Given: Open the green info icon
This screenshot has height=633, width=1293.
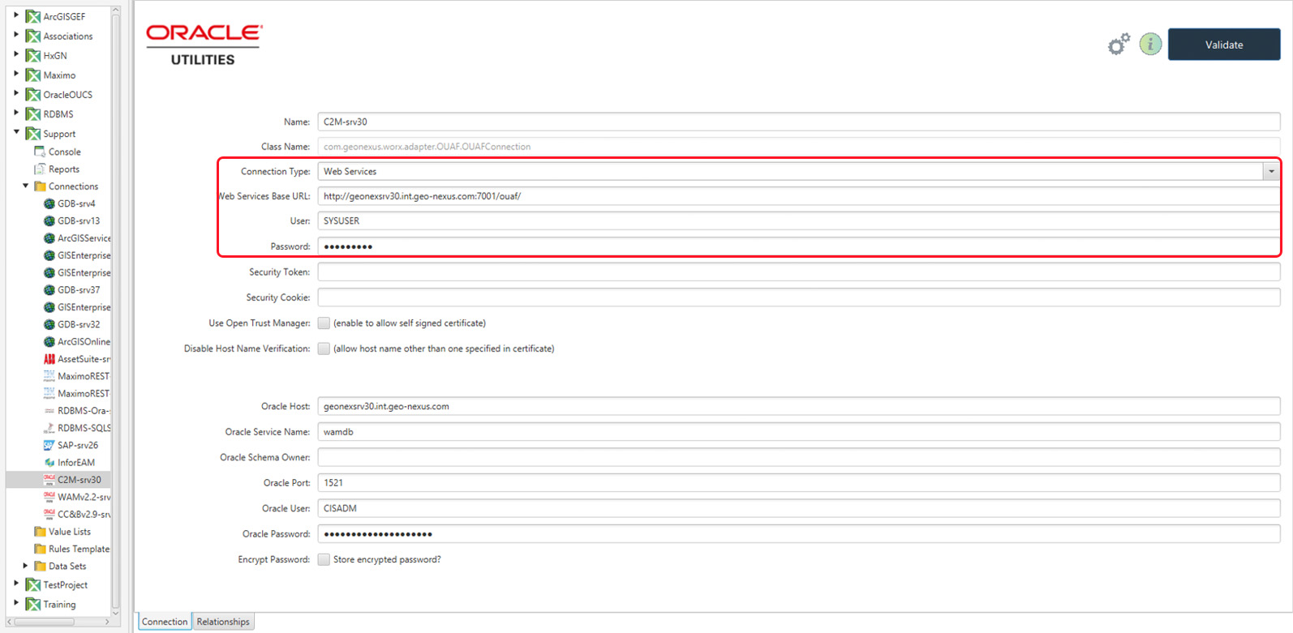Looking at the screenshot, I should [x=1150, y=45].
